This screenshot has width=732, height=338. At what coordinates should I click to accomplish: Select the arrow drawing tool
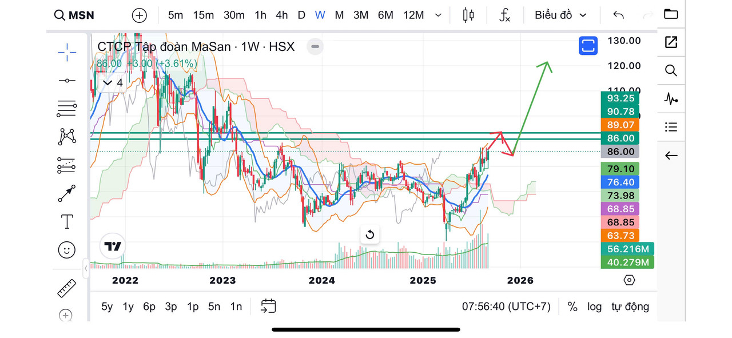click(x=67, y=193)
